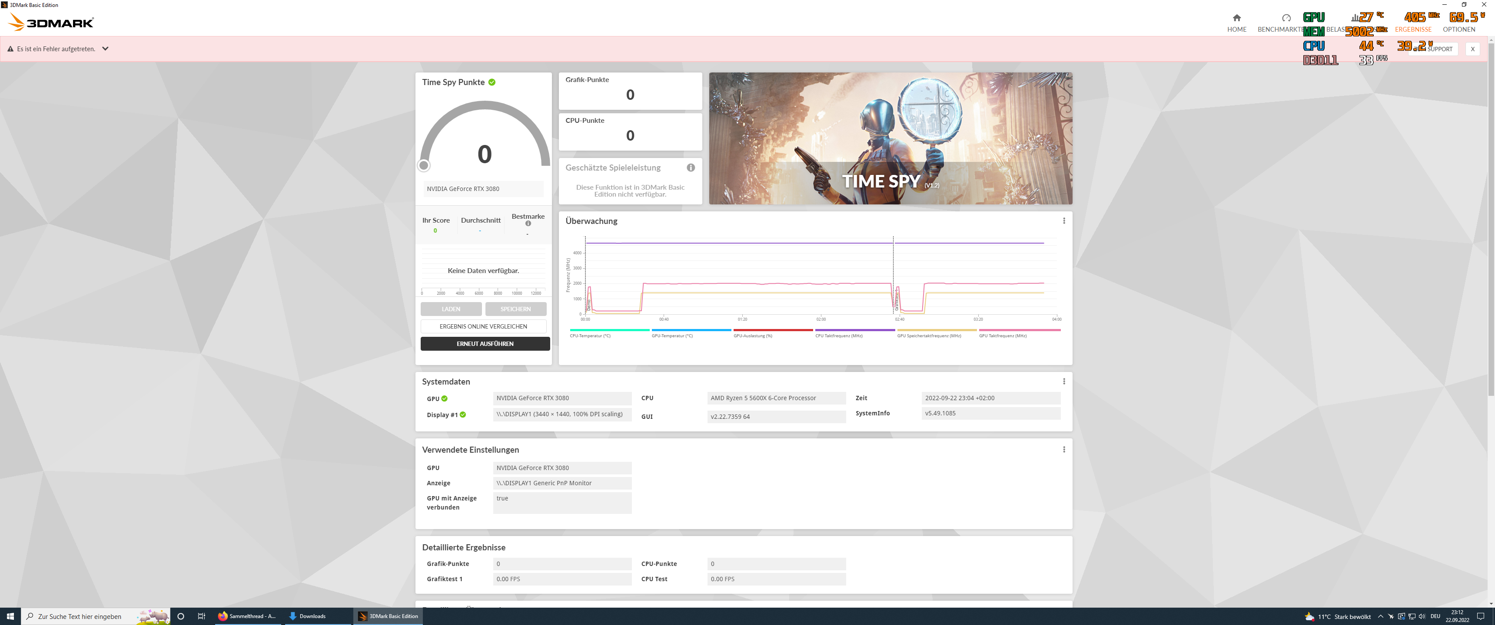Click the error warning triangle icon

10,49
